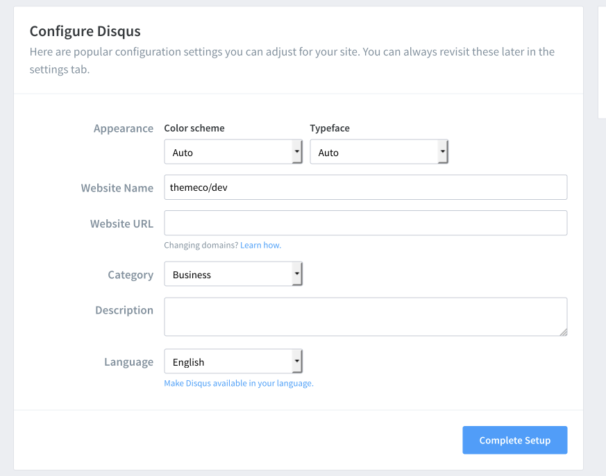Viewport: 606px width, 476px height.
Task: Select the "Configure Disqus" heading text
Action: (85, 31)
